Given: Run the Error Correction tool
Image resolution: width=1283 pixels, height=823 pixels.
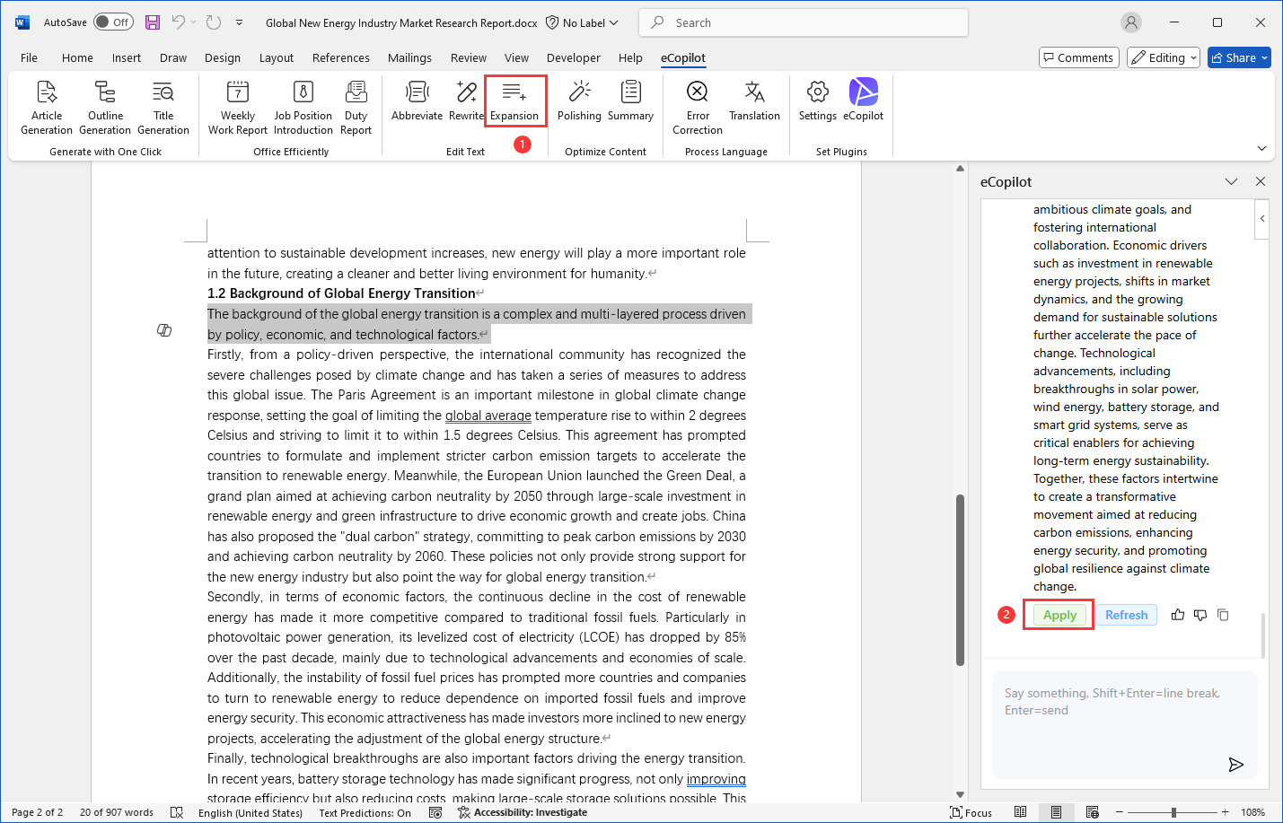Looking at the screenshot, I should (x=698, y=92).
